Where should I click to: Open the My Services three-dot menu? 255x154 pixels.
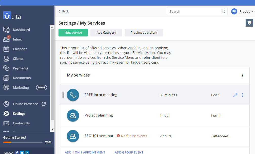click(243, 75)
